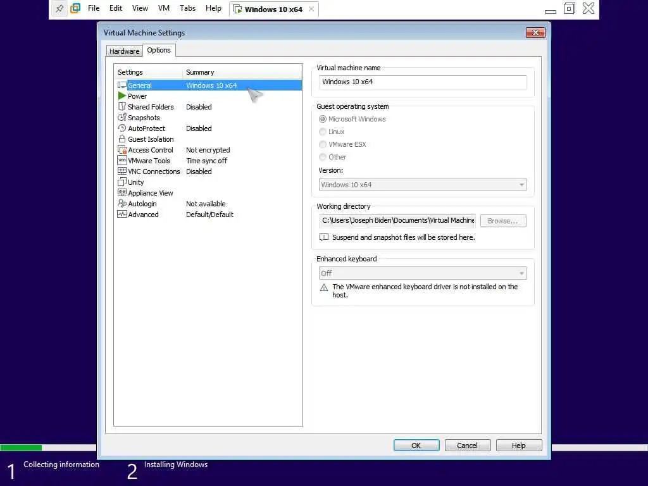Select the Microsoft Windows radio button
This screenshot has width=648, height=486.
coord(323,119)
